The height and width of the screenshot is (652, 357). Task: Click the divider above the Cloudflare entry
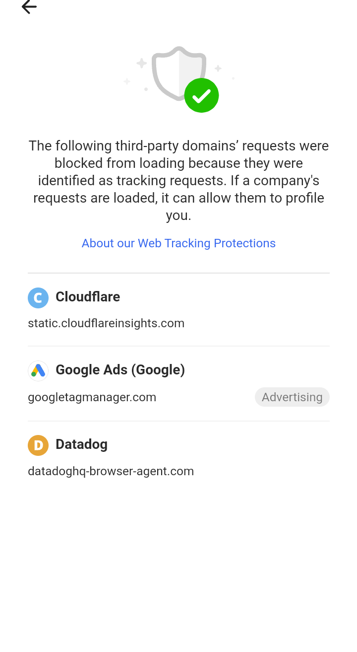(178, 273)
